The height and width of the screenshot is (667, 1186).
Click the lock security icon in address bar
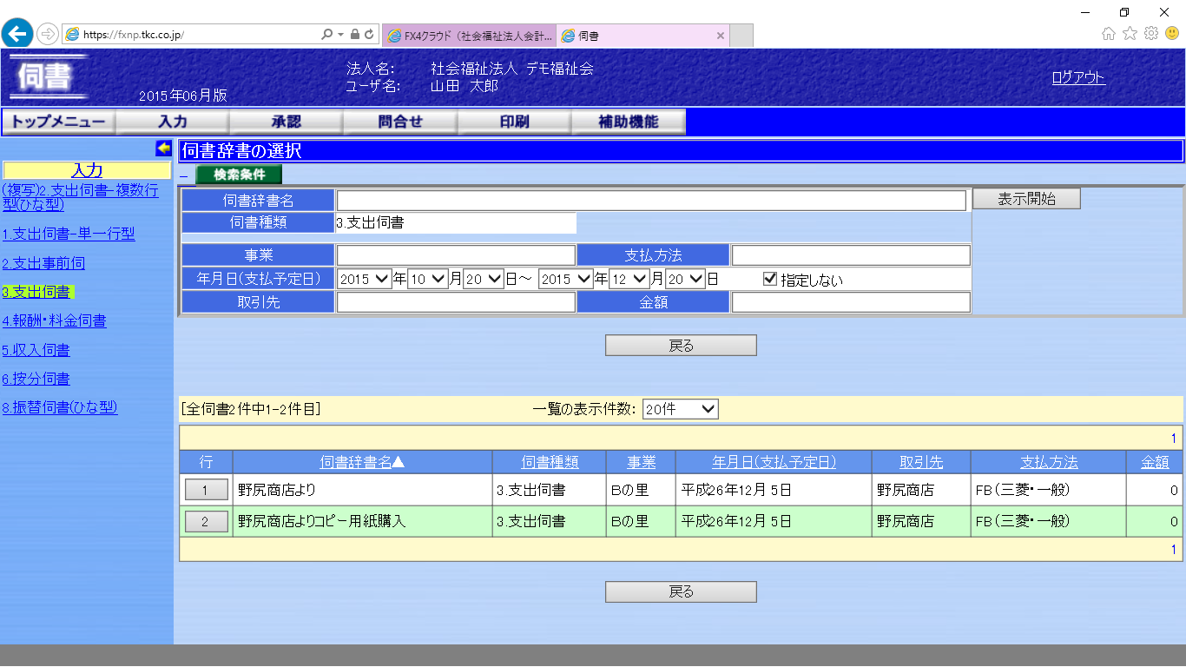[354, 35]
